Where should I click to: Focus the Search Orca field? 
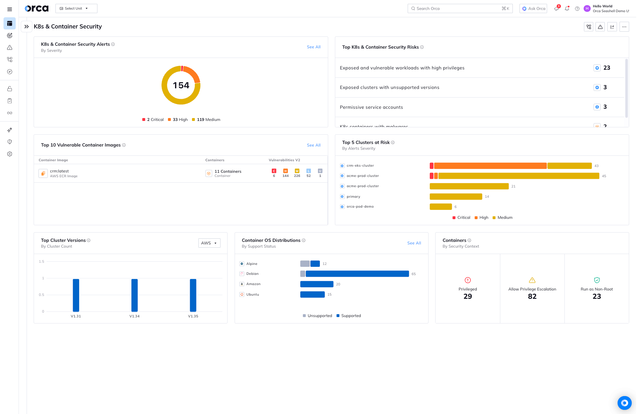click(460, 9)
